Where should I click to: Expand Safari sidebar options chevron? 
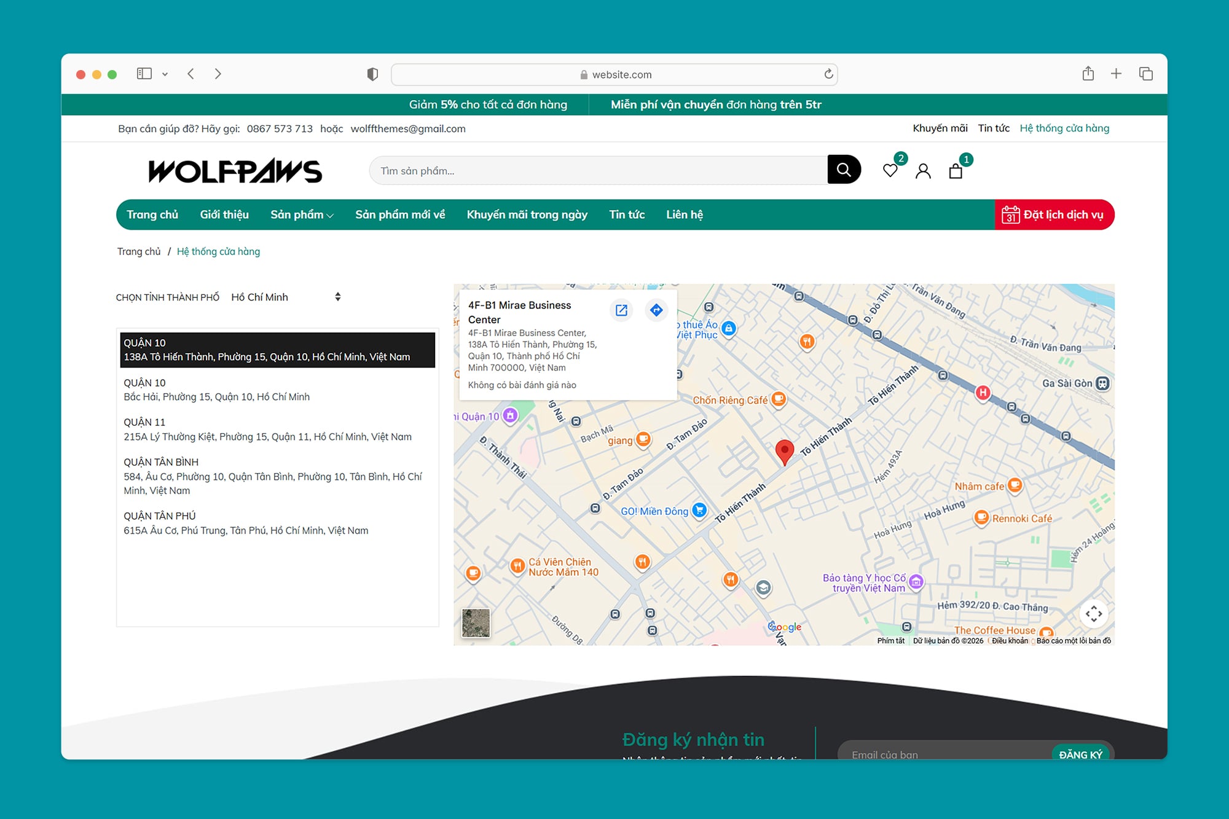point(165,74)
